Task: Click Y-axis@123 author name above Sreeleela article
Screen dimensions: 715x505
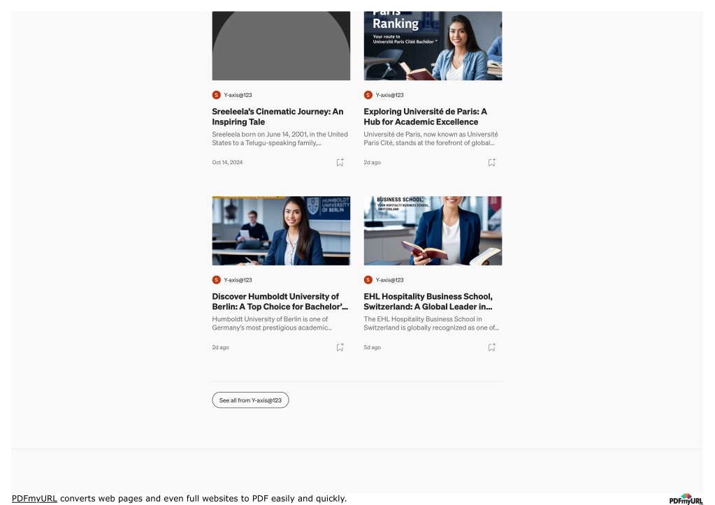Action: point(238,95)
